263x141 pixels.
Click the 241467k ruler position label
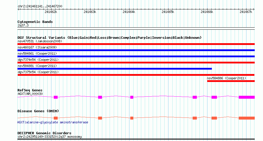(x=246, y=12)
